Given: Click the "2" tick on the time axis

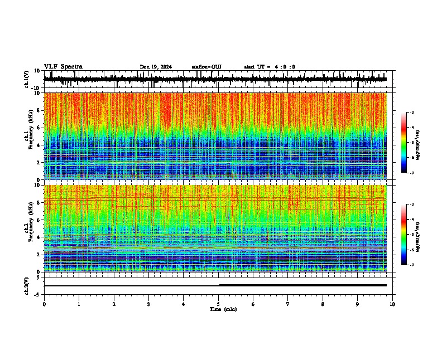Looking at the screenshot, I should [x=114, y=304].
